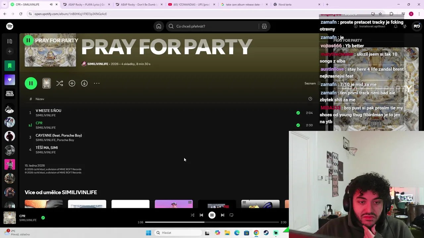Switch to Nová karta tab
This screenshot has height=238, width=424.
pyautogui.click(x=297, y=5)
